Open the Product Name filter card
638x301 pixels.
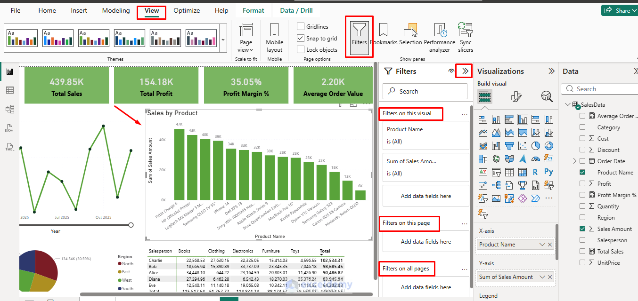pyautogui.click(x=426, y=135)
